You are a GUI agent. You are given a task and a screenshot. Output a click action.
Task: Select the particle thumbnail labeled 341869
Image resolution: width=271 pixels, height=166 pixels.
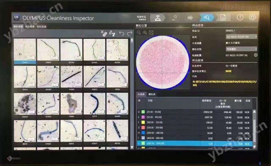point(71,77)
